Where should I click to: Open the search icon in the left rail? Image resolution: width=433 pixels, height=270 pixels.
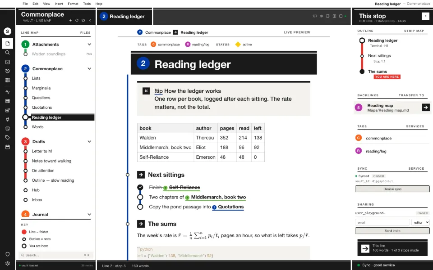(8, 53)
